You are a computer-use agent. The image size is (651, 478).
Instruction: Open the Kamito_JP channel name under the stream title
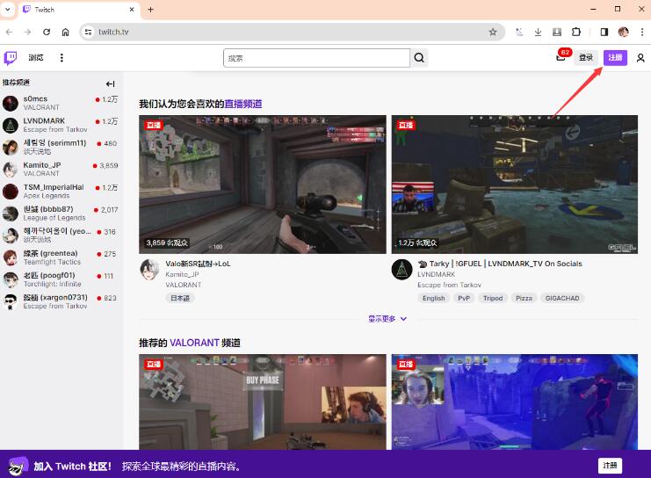182,274
